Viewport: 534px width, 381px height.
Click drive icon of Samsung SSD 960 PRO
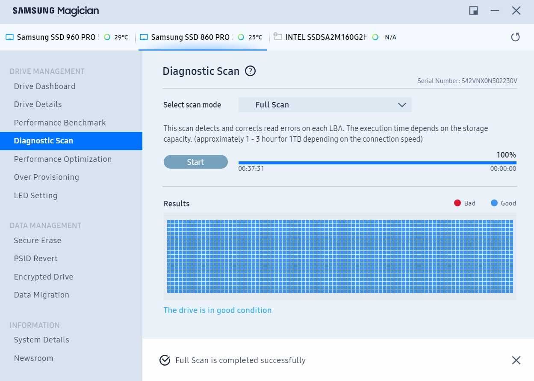(10, 37)
